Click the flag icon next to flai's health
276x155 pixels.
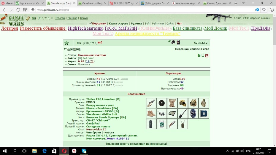click(x=100, y=43)
